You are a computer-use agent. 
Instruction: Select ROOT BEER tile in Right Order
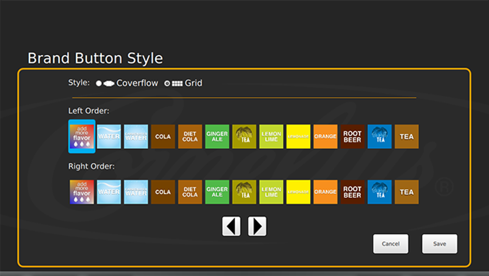pos(352,192)
